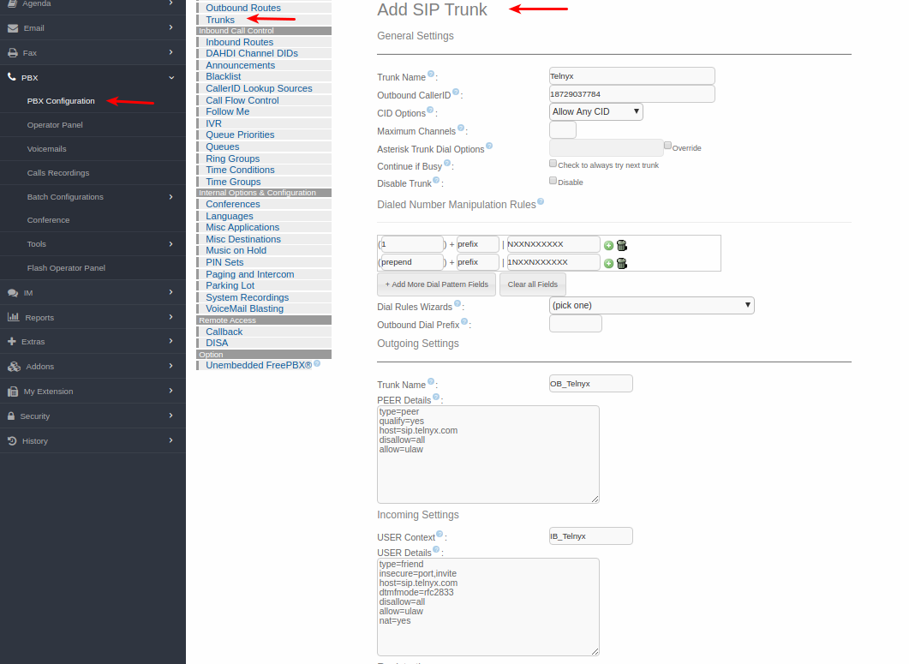Screen dimensions: 909x664
Task: Open help tooltip for USER Context
Action: (x=440, y=534)
